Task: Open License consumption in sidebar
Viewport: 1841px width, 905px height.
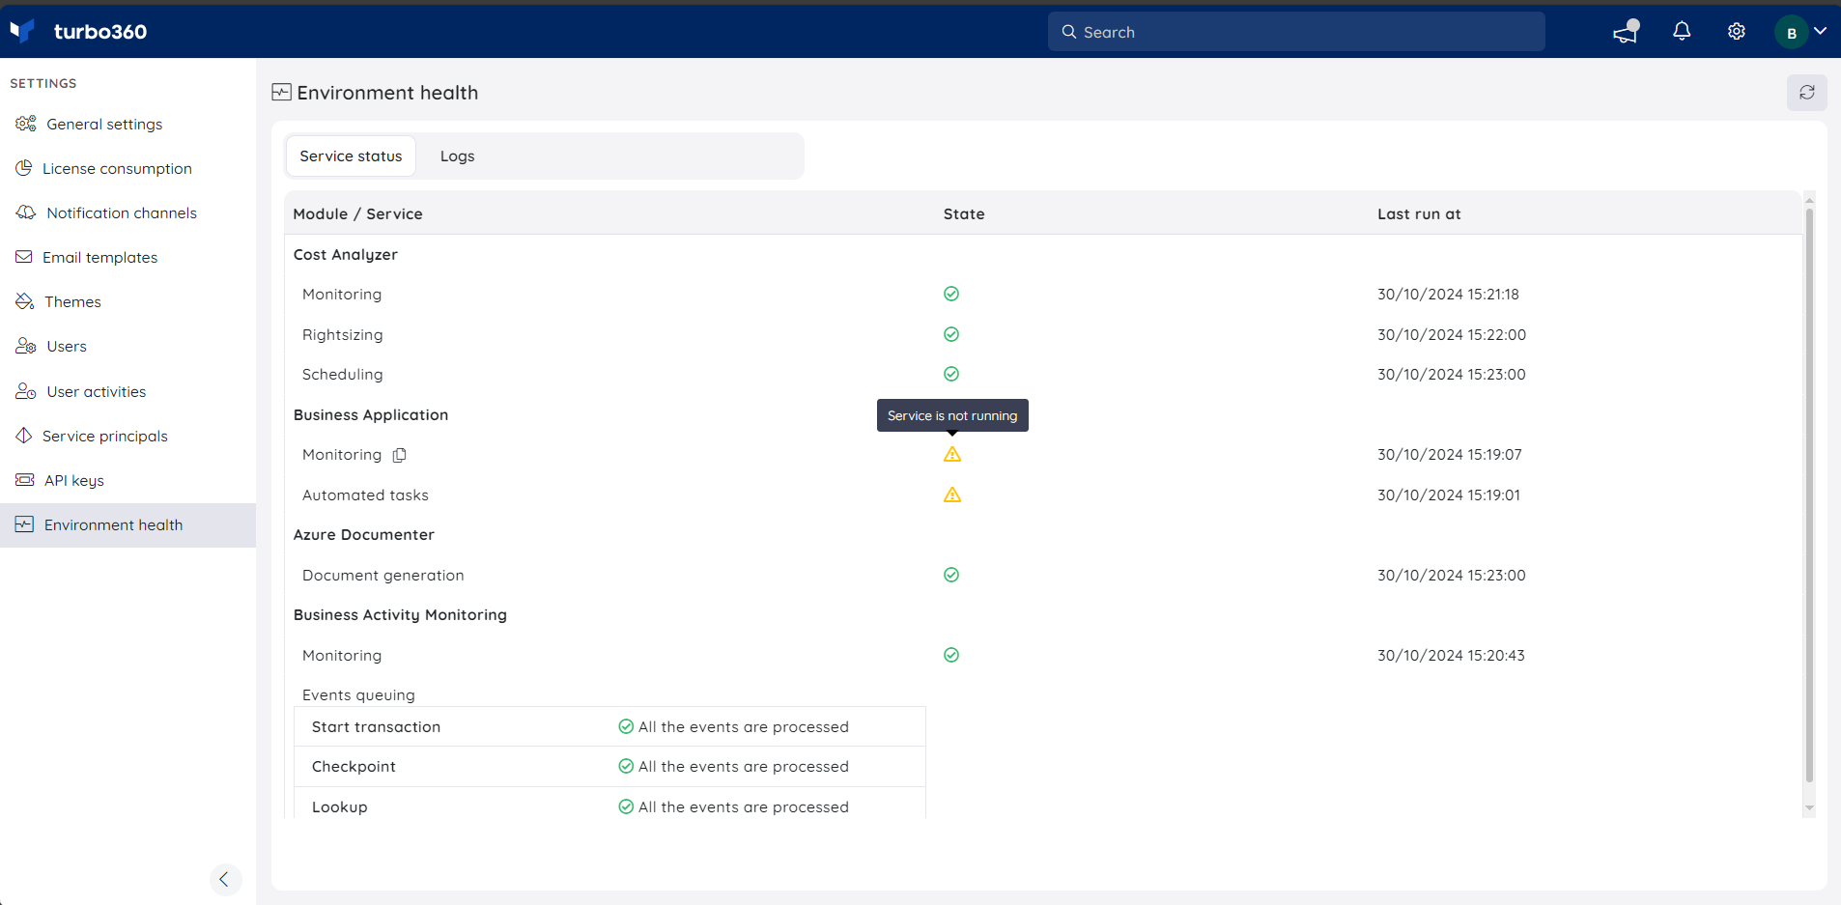Action: pyautogui.click(x=127, y=168)
